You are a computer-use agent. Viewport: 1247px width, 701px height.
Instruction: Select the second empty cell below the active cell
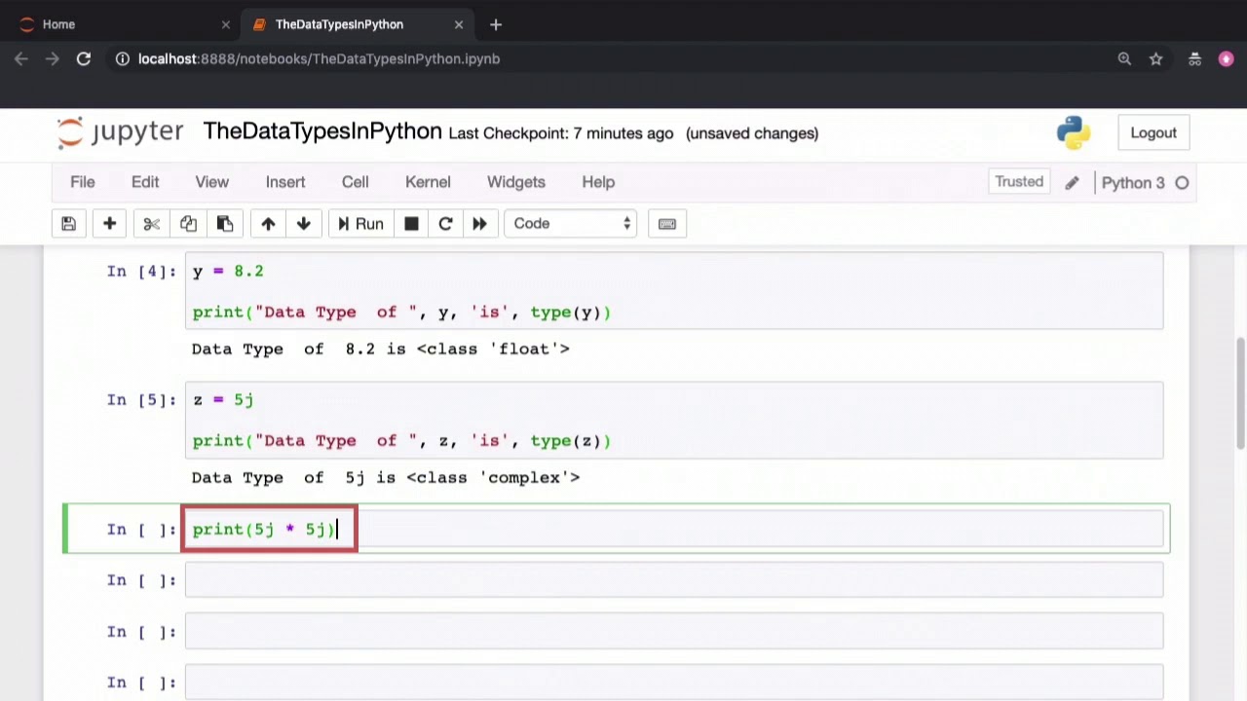pyautogui.click(x=674, y=631)
